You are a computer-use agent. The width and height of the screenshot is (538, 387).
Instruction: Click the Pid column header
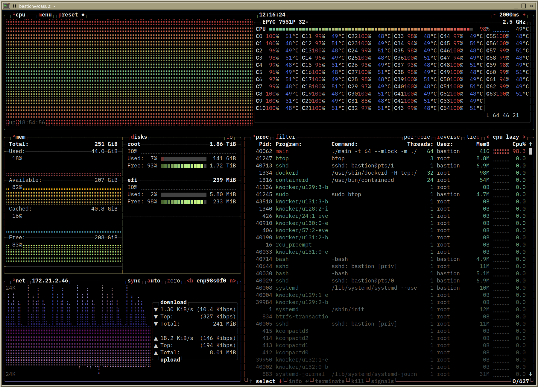tap(265, 144)
